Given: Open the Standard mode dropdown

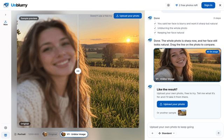Looking at the screenshot, I should tap(167, 133).
